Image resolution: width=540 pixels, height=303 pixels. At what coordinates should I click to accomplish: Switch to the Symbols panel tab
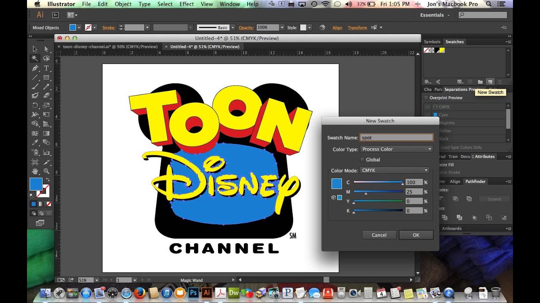[432, 42]
